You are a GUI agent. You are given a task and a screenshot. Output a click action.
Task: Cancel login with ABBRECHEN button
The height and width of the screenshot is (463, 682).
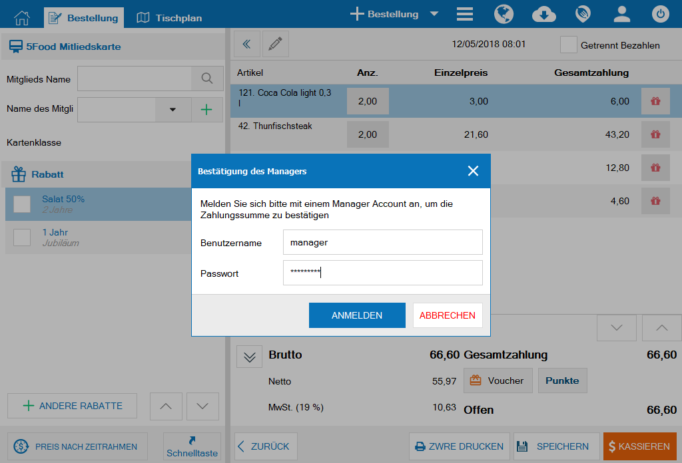447,315
